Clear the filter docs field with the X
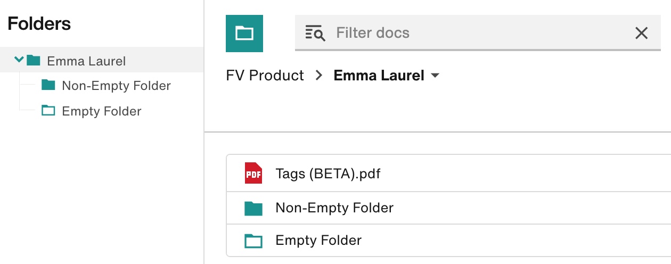 [641, 33]
